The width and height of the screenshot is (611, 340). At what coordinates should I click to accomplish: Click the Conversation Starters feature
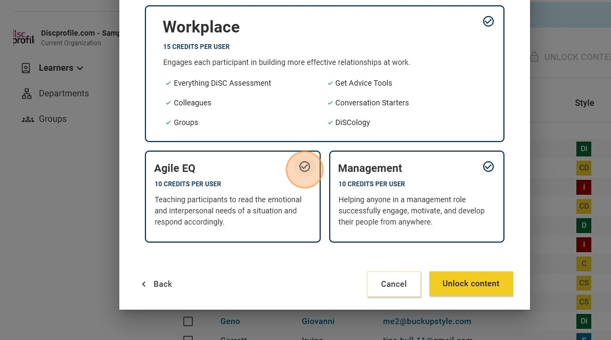pyautogui.click(x=372, y=103)
